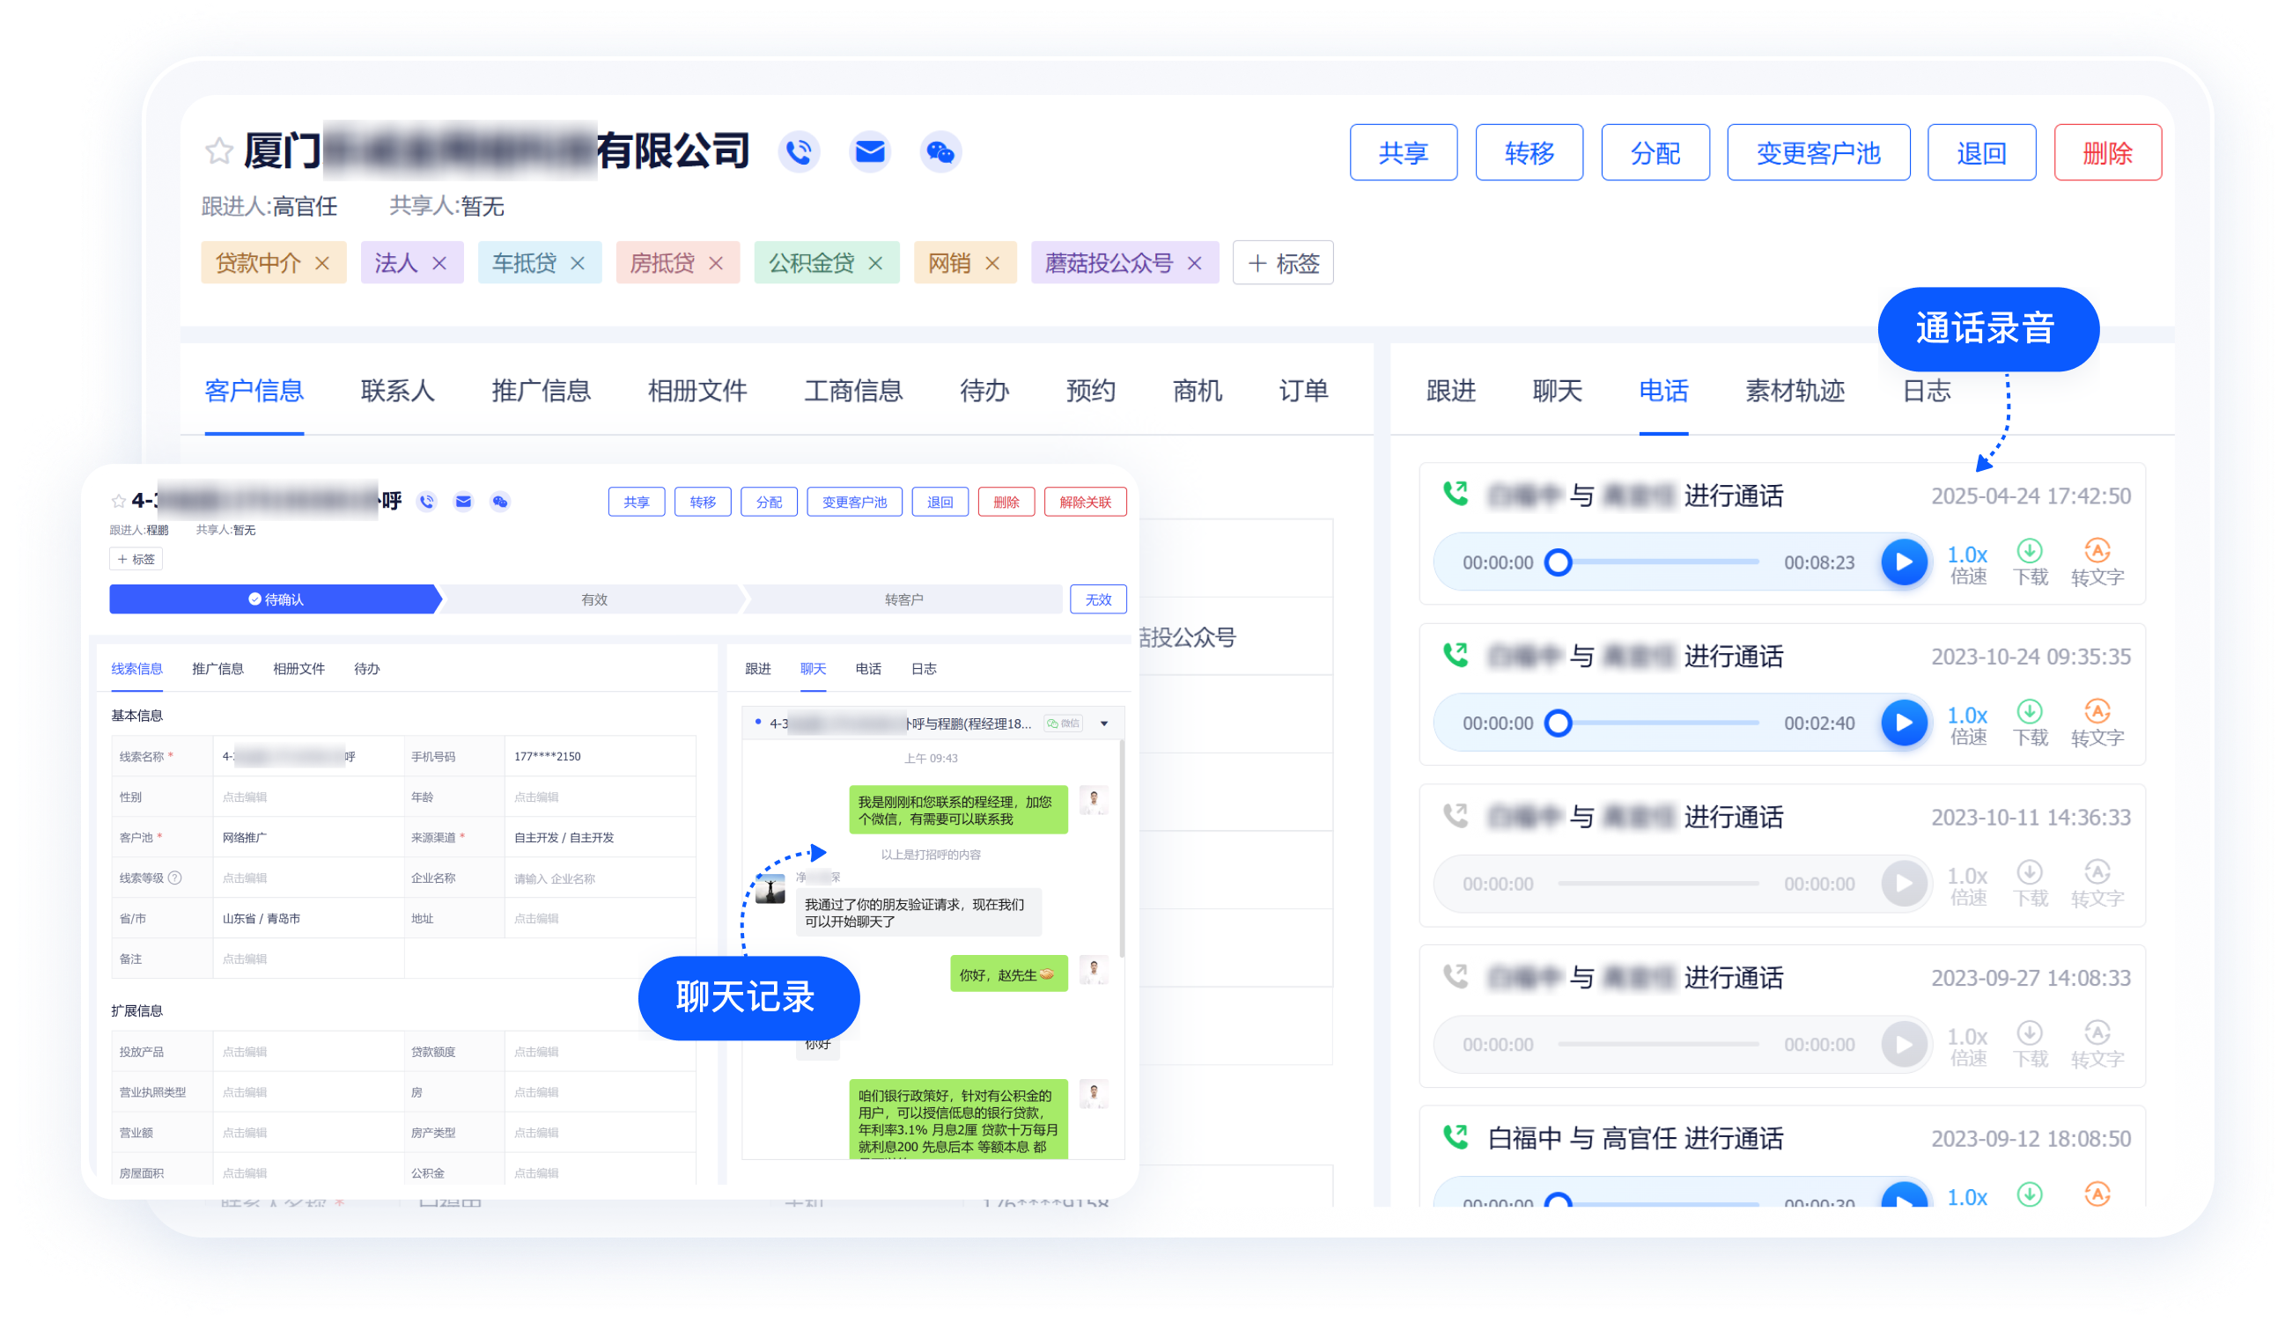Convert 2025-04-24 17:42:50 call to text
2285x1322 pixels.
(2097, 562)
